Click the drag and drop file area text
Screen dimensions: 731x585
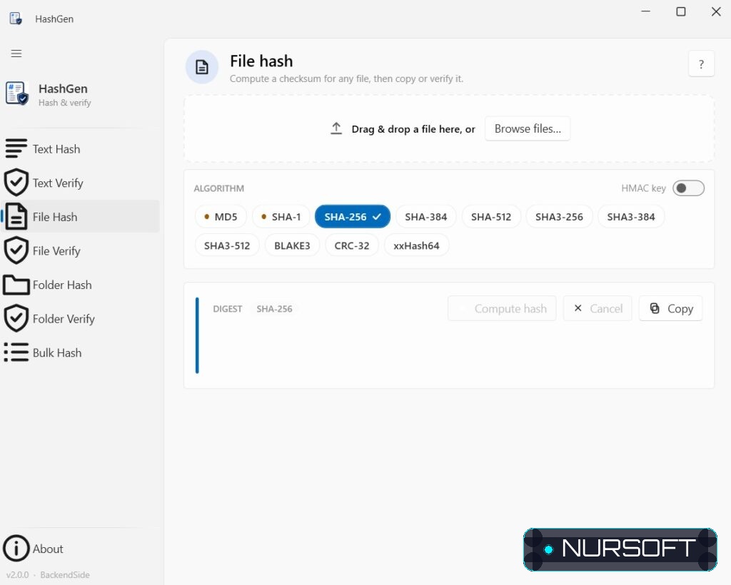coord(413,129)
